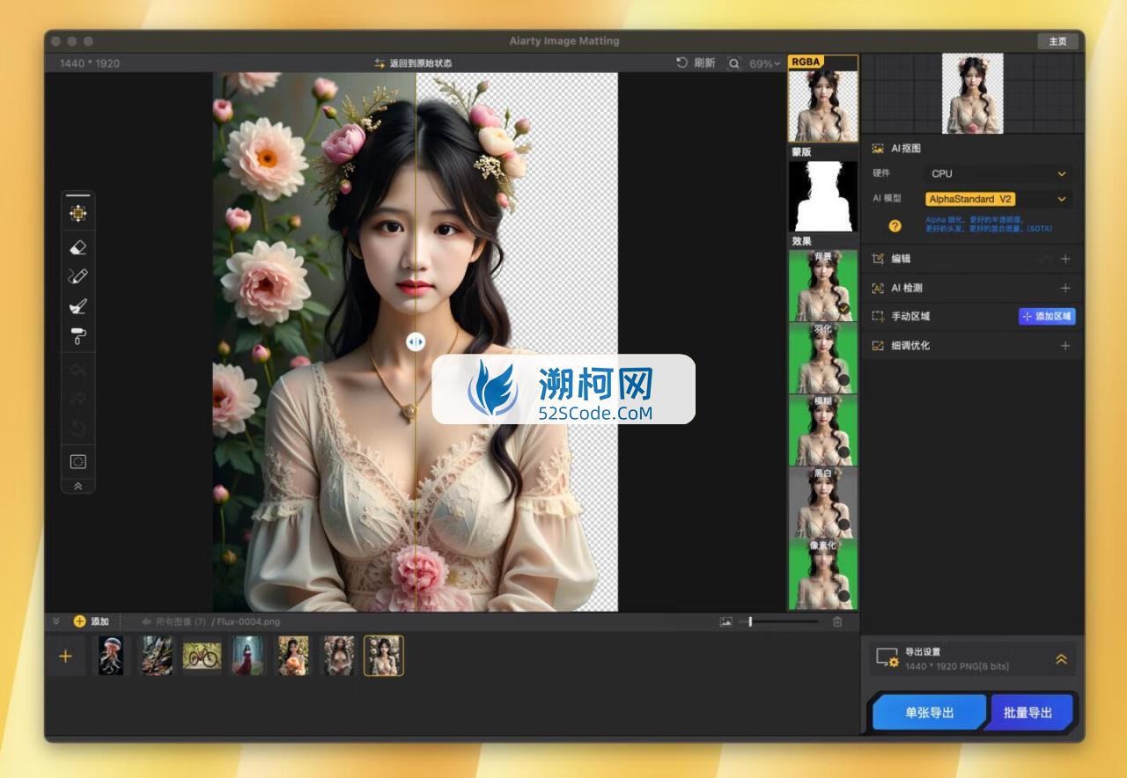Choose the 背景 background effect thumbnail
This screenshot has width=1127, height=778.
(822, 285)
